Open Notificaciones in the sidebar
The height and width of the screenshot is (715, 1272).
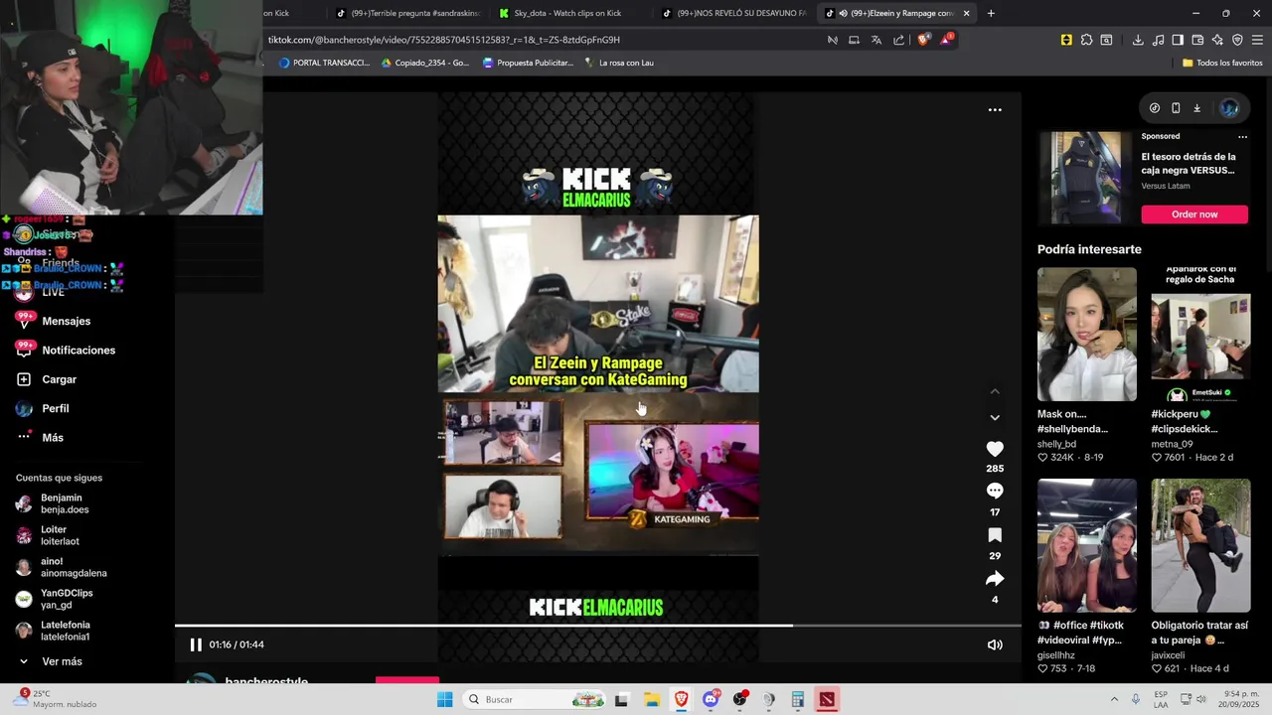click(x=79, y=350)
